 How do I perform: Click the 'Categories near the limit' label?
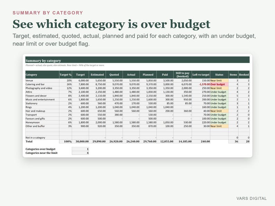point(42,153)
